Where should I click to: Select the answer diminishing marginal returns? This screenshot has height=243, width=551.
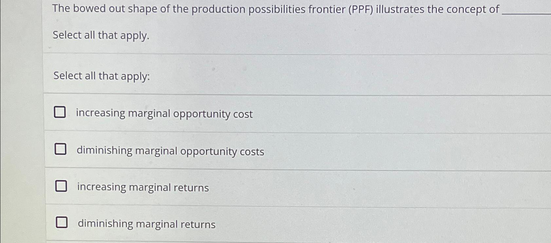click(146, 224)
